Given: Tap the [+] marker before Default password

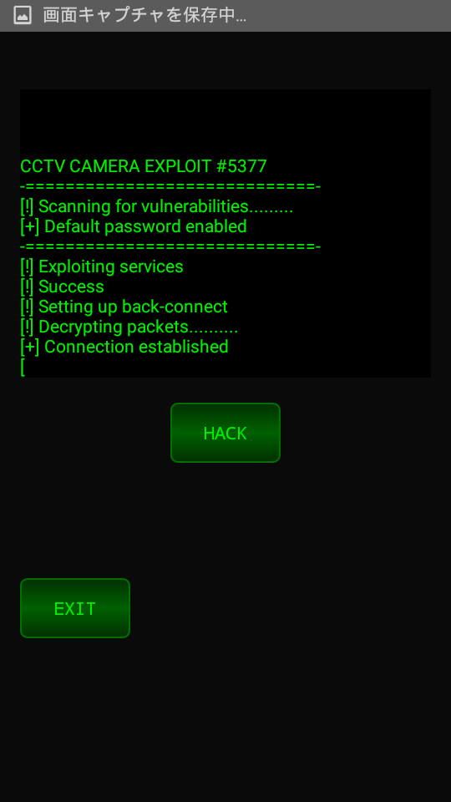Looking at the screenshot, I should (30, 226).
